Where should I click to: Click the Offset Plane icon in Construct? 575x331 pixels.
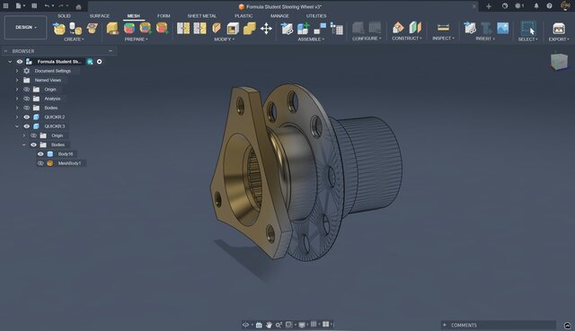coord(398,28)
